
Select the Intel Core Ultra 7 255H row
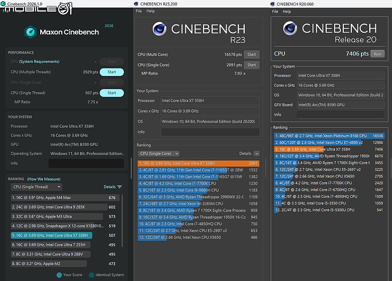(x=65, y=245)
